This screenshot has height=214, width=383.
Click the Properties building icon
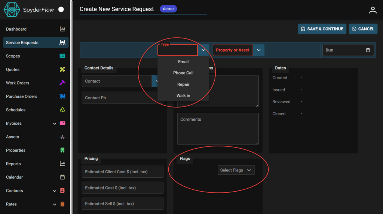pyautogui.click(x=62, y=150)
